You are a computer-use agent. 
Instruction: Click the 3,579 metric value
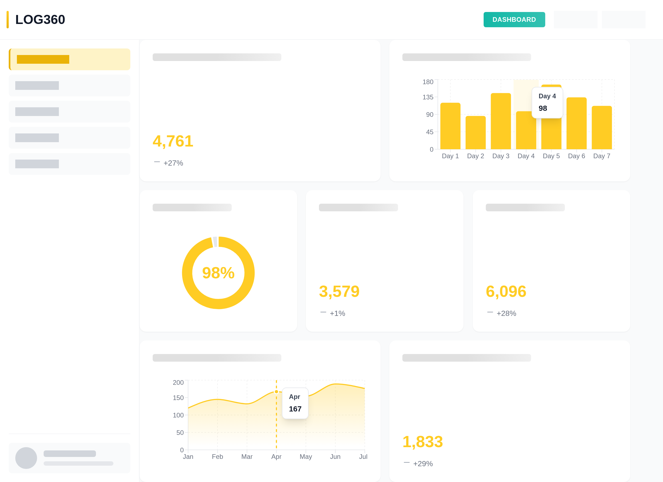[339, 291]
